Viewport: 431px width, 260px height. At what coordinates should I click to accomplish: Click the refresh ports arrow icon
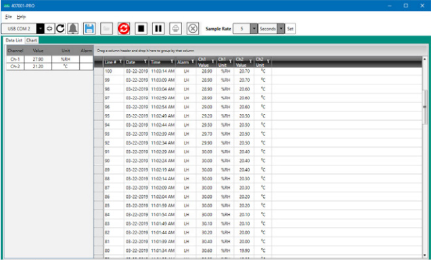[x=60, y=28]
